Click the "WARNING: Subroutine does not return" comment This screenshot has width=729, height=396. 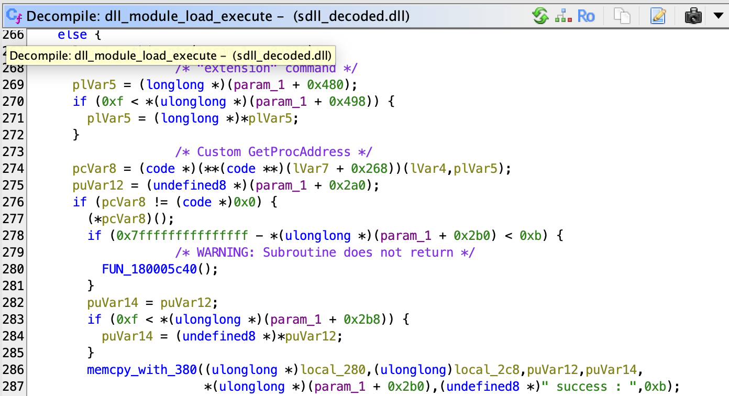click(325, 252)
